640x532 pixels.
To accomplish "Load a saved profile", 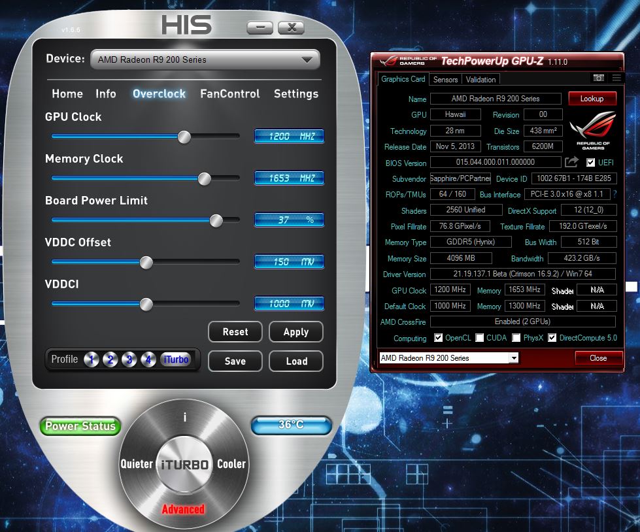I will pos(296,361).
